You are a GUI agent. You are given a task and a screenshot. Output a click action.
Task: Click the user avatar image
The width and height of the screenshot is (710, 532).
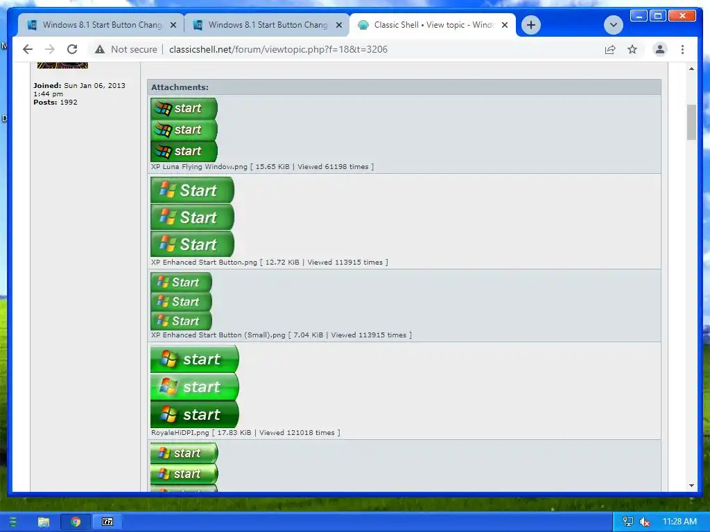point(62,66)
